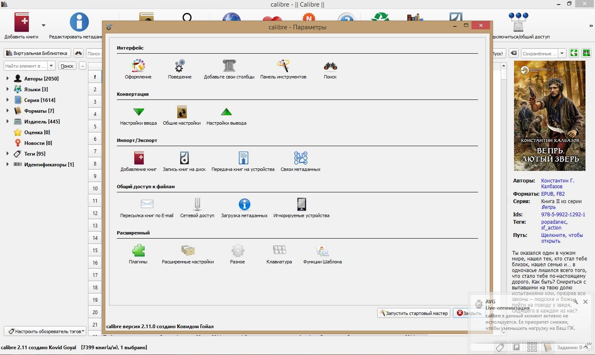The image size is (595, 355).
Task: Open Добавление книг import settings
Action: [139, 161]
